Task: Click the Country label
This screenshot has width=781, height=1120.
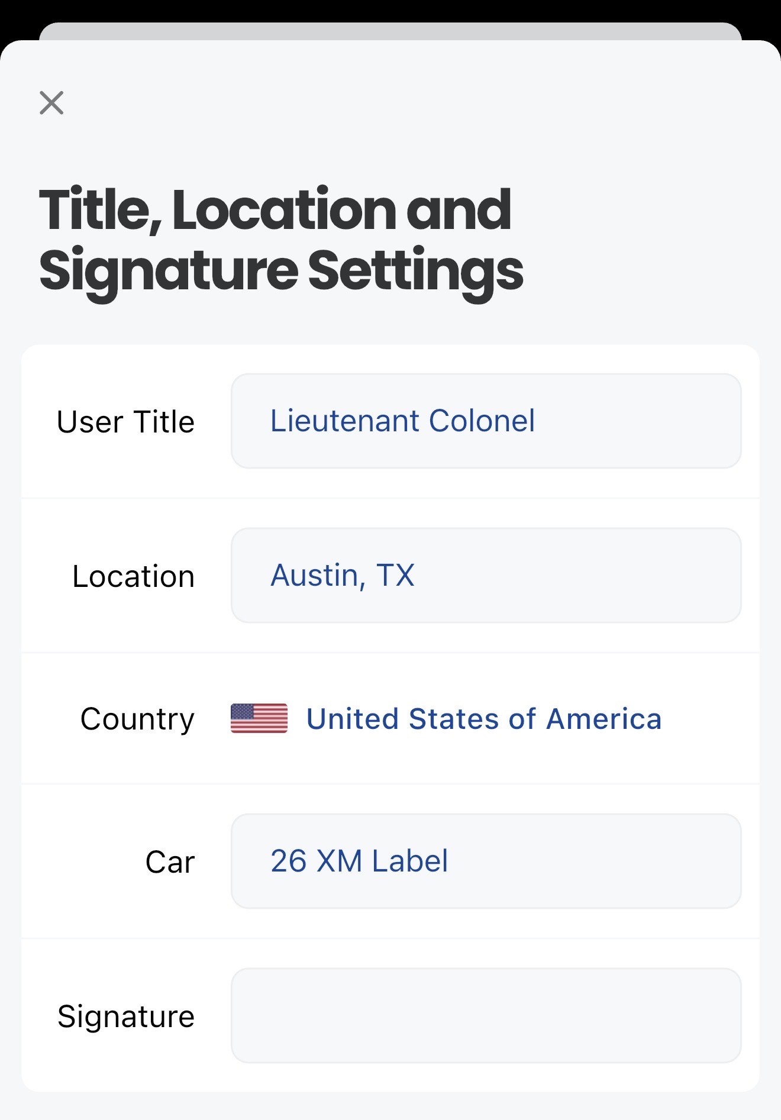Action: click(x=137, y=719)
